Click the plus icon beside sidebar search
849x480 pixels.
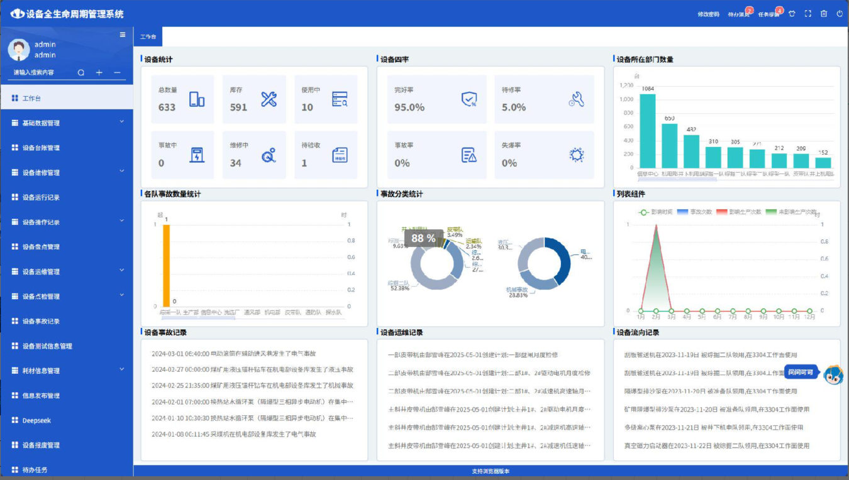coord(99,73)
